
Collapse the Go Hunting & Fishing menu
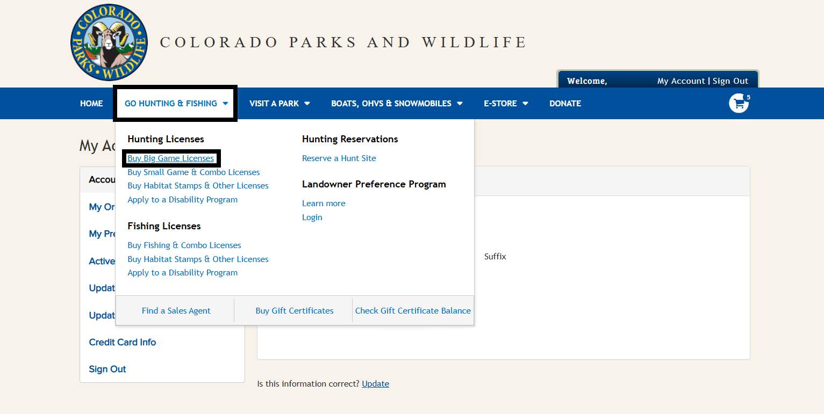click(176, 104)
